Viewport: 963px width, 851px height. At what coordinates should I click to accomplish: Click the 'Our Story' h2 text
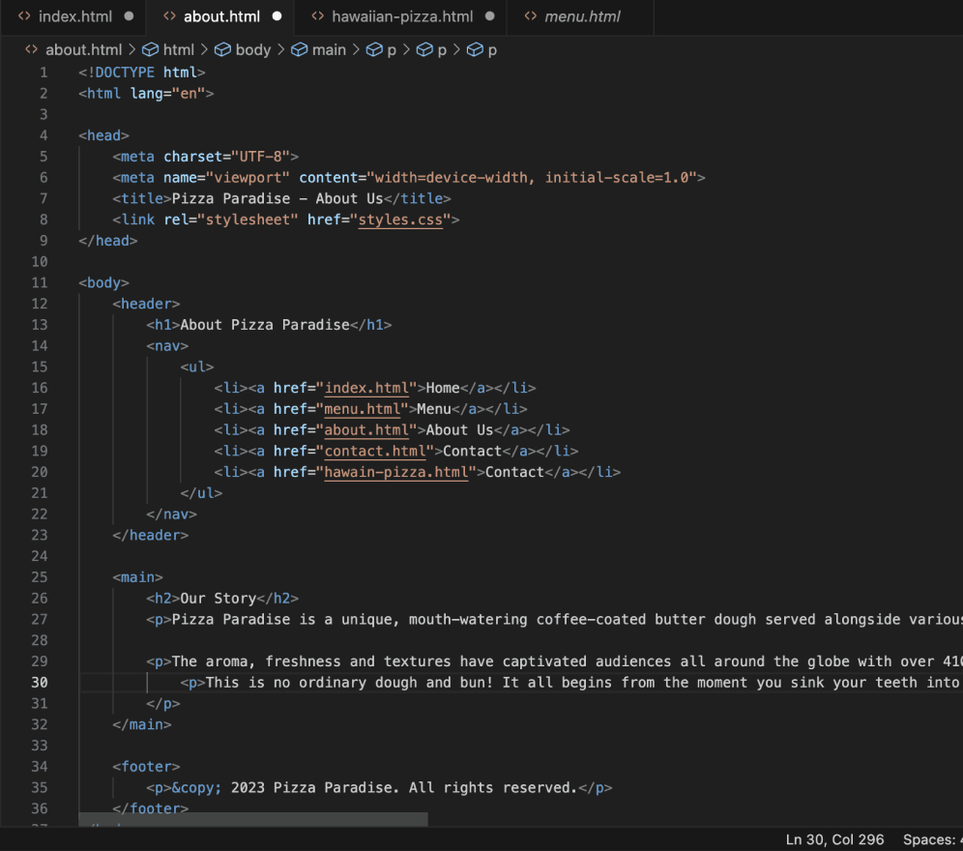click(x=218, y=599)
